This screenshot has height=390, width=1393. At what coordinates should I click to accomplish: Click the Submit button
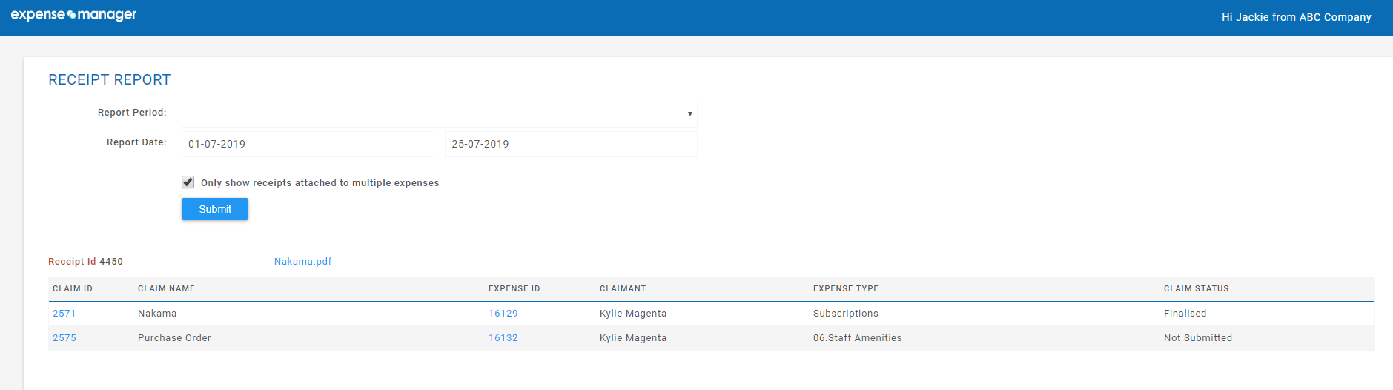click(215, 209)
